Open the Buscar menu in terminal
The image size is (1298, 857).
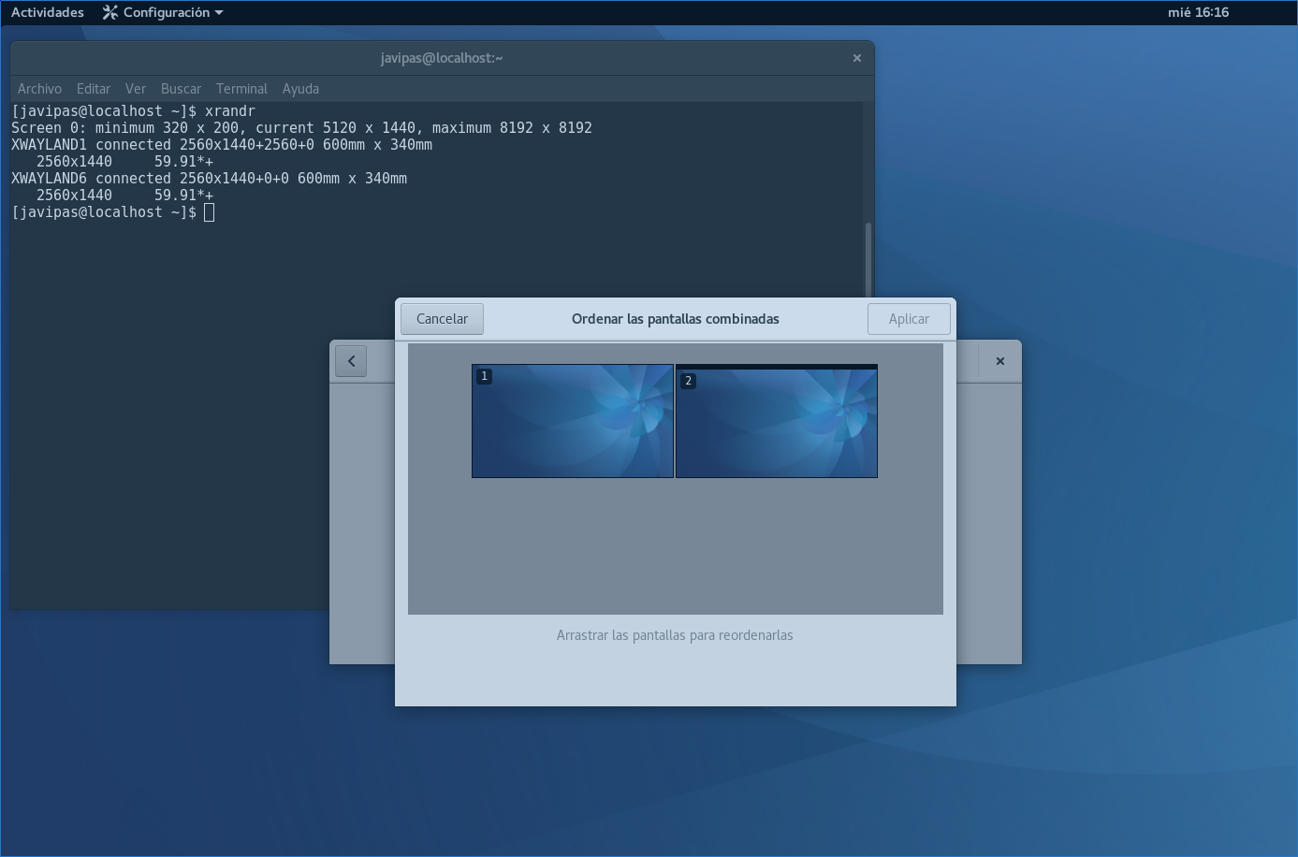click(181, 89)
